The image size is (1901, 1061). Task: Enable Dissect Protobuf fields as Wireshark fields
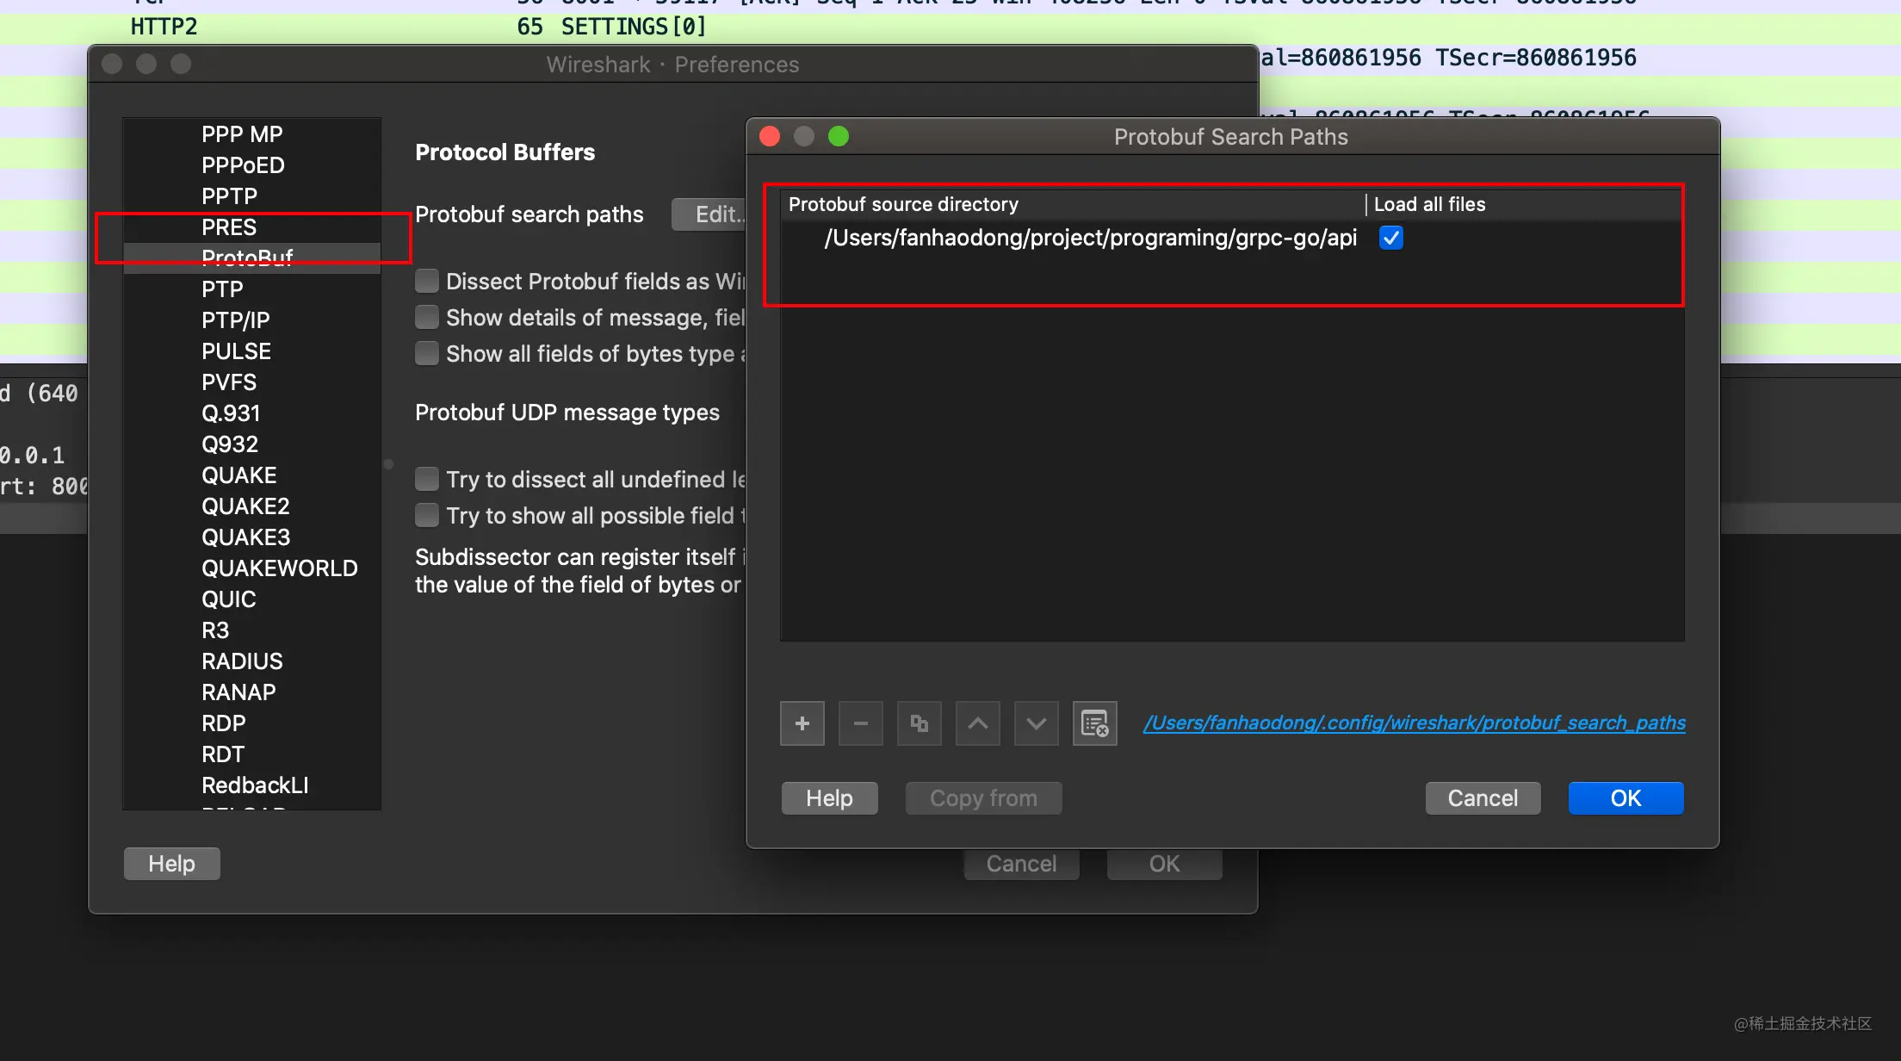[426, 282]
